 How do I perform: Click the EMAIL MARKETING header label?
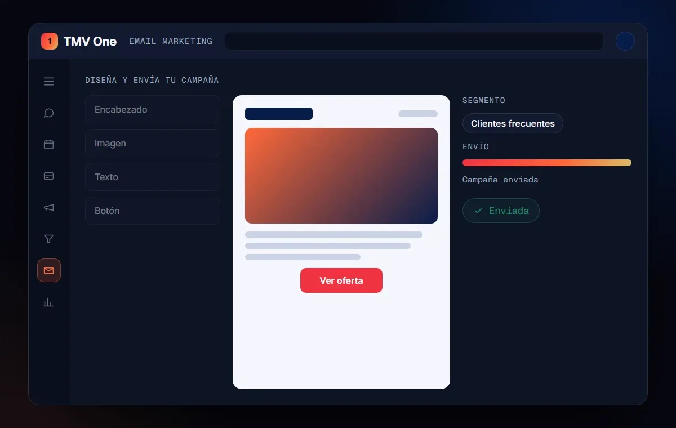[171, 41]
